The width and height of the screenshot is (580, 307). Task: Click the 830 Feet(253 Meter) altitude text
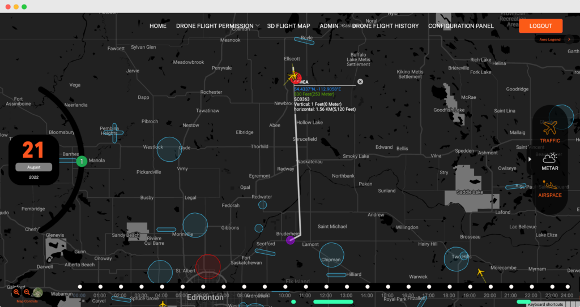click(x=314, y=94)
